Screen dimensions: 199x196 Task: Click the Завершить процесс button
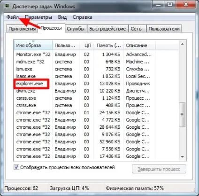click(159, 169)
